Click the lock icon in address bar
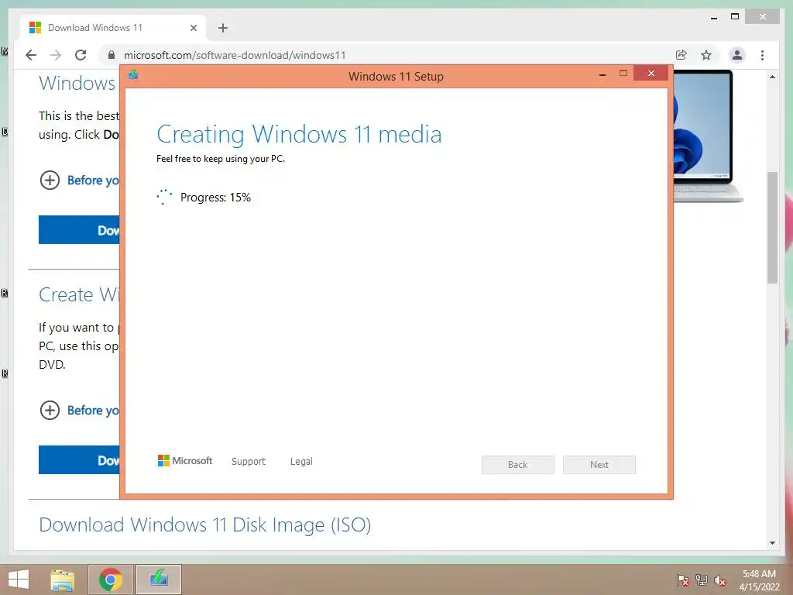Viewport: 793px width, 595px height. point(112,55)
